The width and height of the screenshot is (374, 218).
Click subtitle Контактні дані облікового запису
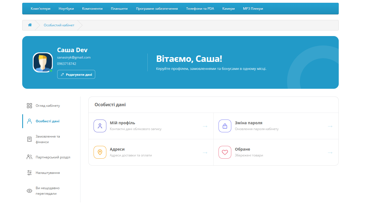pyautogui.click(x=135, y=129)
